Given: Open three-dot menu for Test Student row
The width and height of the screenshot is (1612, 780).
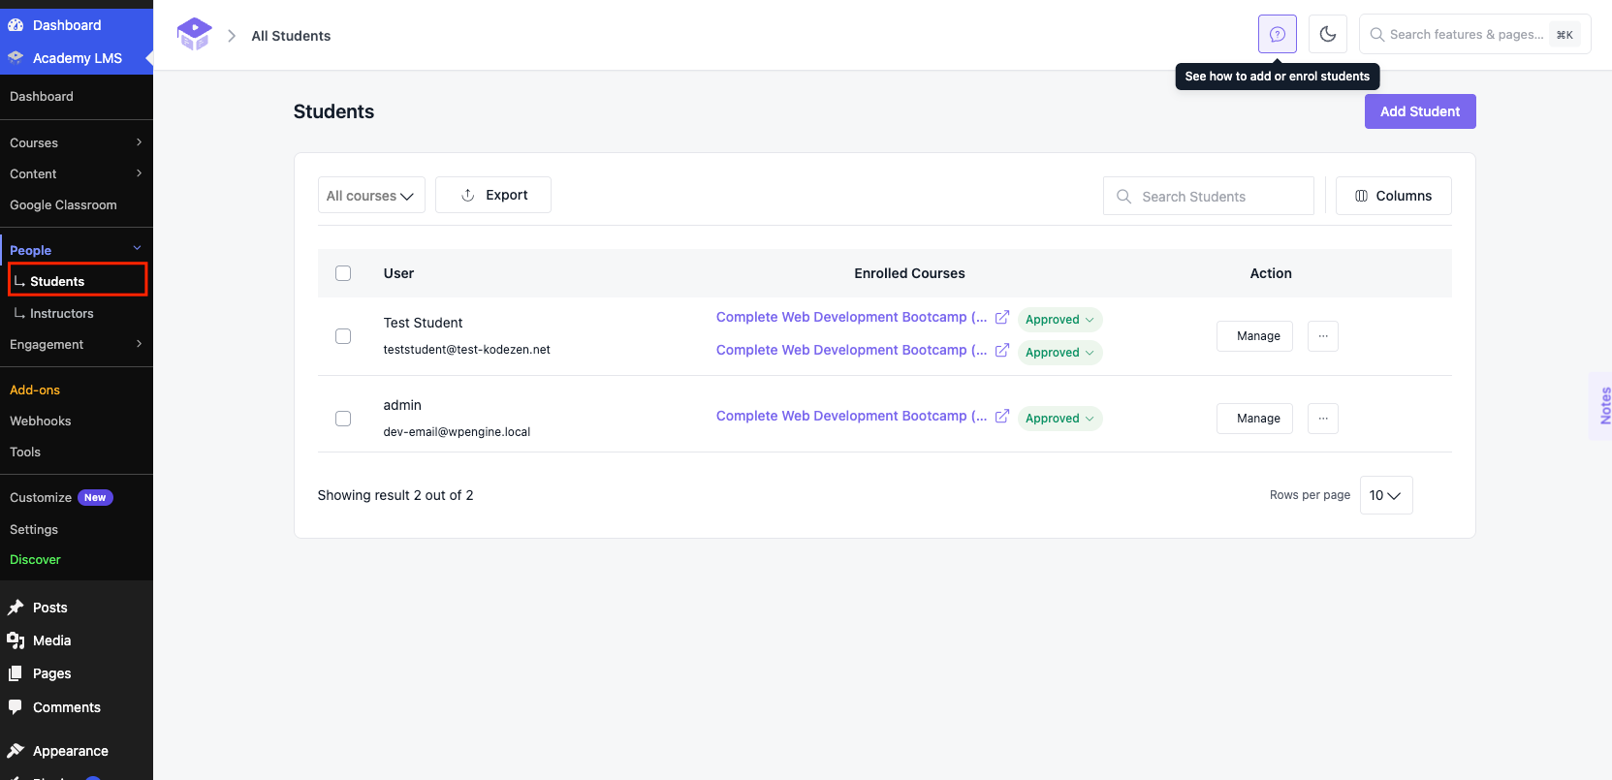Looking at the screenshot, I should point(1323,336).
